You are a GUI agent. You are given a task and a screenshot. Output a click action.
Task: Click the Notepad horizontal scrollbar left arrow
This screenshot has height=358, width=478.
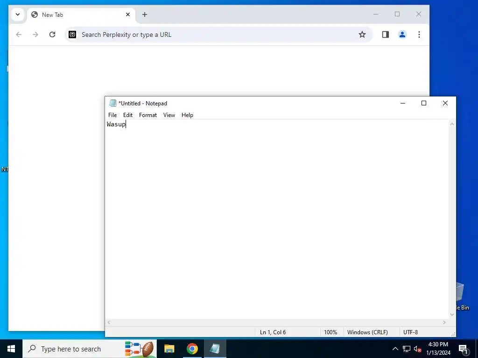pos(109,322)
